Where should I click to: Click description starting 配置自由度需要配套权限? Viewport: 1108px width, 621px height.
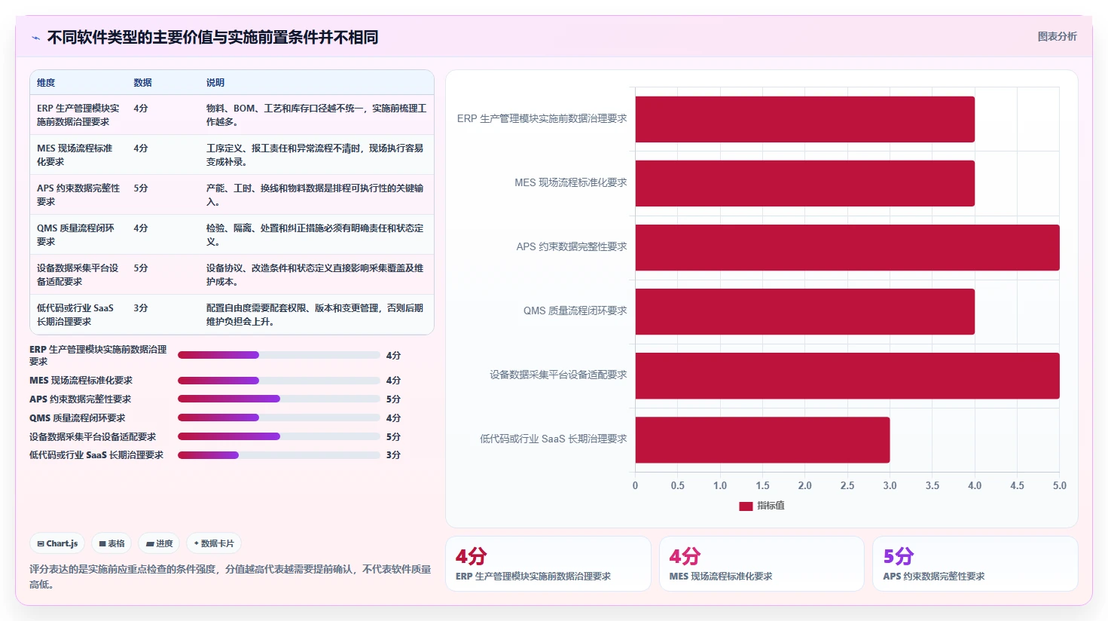pyautogui.click(x=315, y=314)
